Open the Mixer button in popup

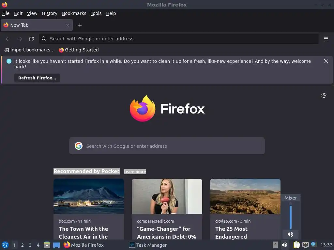point(291,198)
